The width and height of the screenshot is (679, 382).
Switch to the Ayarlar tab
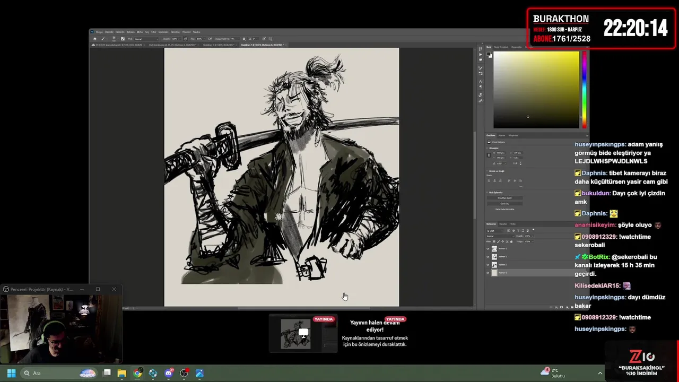pyautogui.click(x=502, y=135)
